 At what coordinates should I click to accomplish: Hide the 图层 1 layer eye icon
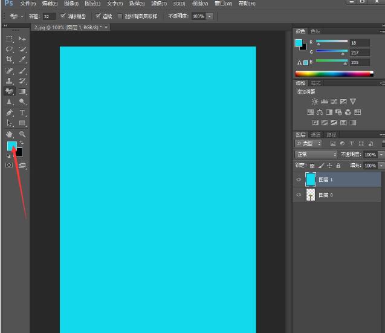(299, 179)
